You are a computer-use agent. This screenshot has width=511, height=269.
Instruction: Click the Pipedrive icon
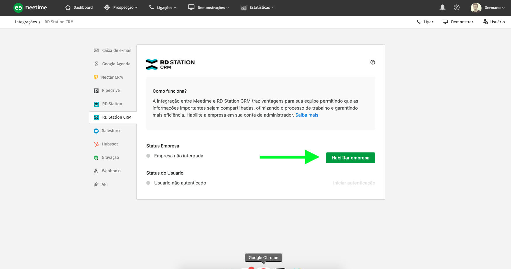click(x=96, y=91)
